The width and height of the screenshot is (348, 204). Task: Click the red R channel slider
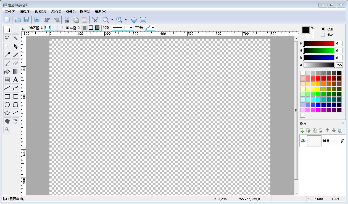[x=319, y=43]
